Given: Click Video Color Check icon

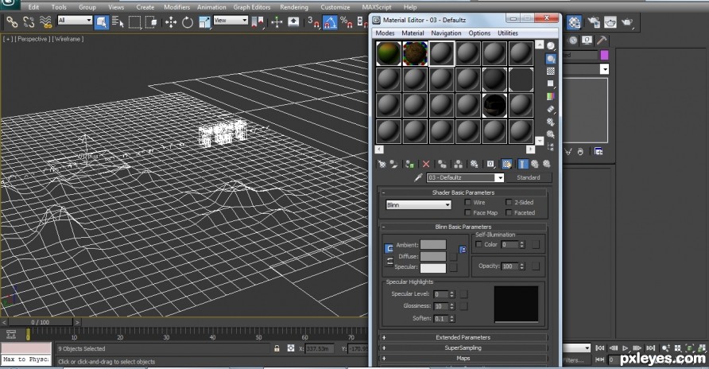Looking at the screenshot, I should coord(550,96).
